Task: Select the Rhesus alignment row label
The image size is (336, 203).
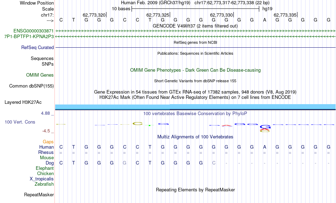Action: coord(46,152)
